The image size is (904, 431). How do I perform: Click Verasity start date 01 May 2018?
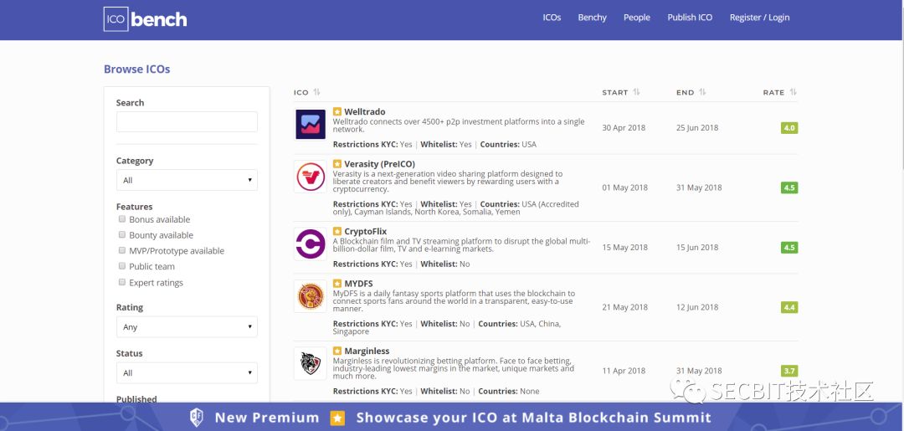coord(625,187)
